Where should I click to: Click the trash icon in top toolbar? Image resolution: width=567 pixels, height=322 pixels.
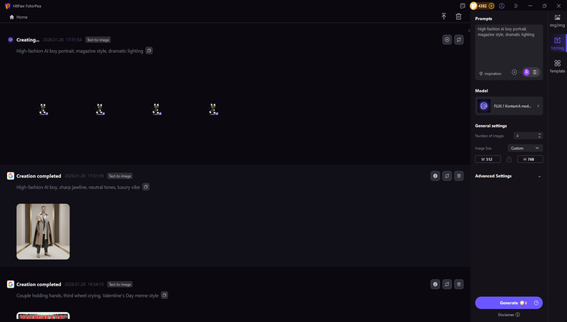click(459, 16)
